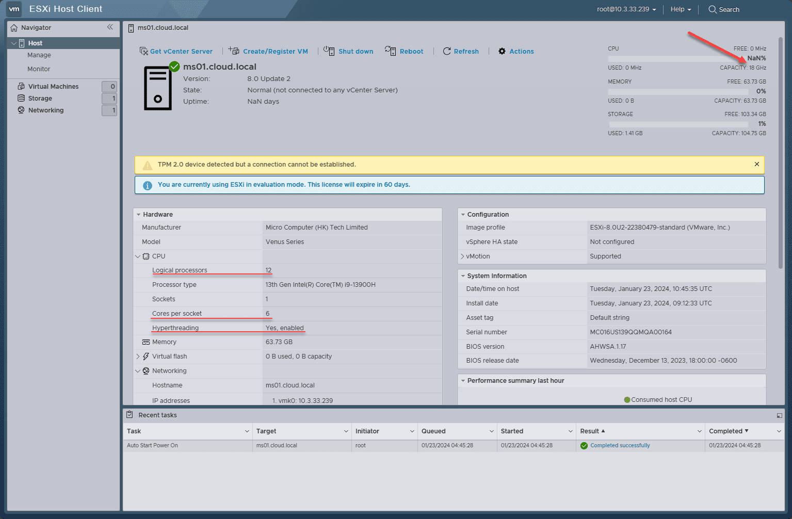Click the Memory usage bar
The height and width of the screenshot is (519, 792).
tap(678, 92)
